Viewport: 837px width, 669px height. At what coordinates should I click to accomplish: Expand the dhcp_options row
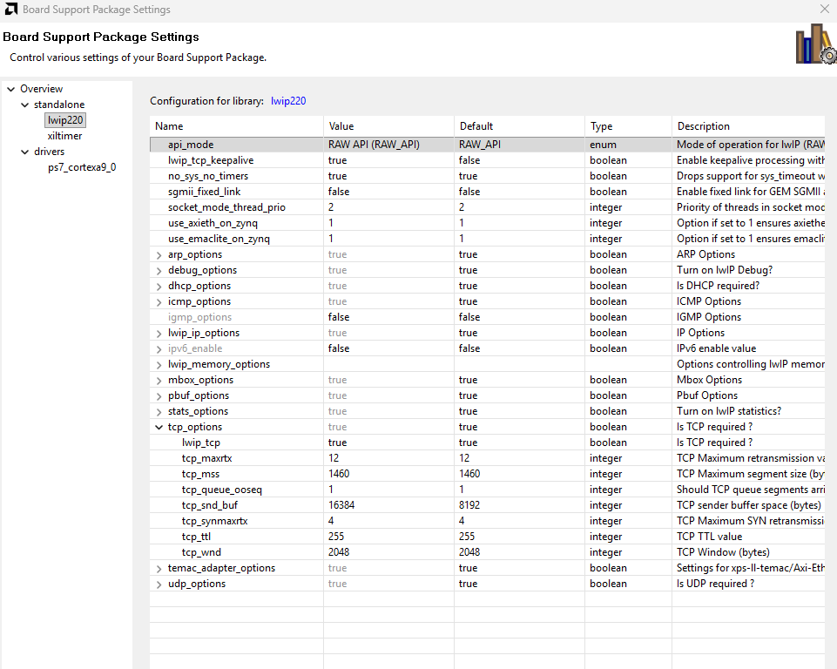159,287
